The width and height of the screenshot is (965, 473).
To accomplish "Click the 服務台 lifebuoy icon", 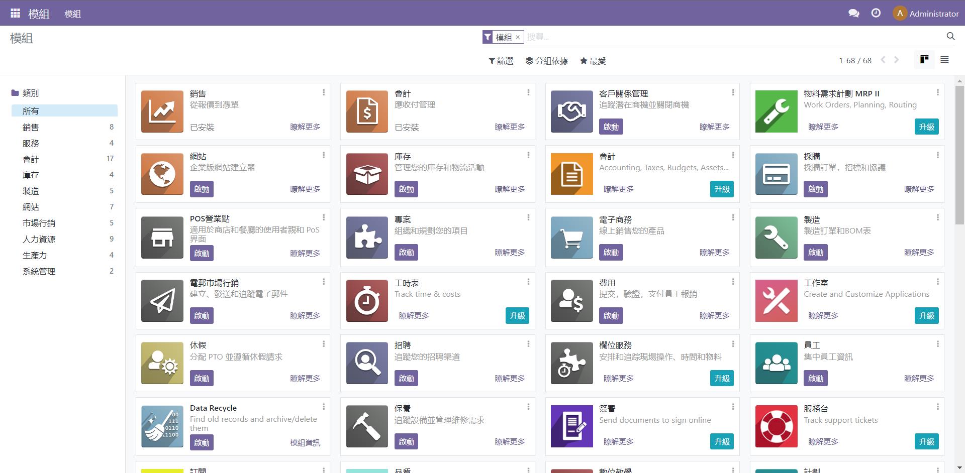I will point(776,426).
